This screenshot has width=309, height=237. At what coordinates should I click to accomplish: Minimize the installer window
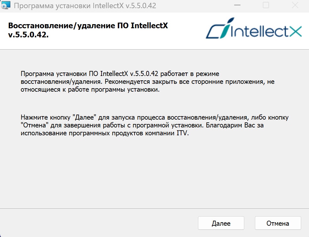(x=237, y=5)
